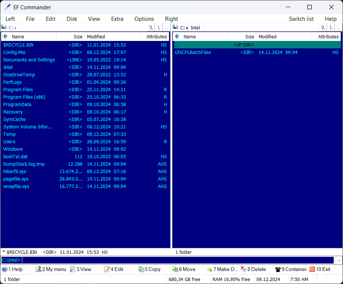Expand the command line history dropdown

point(339,260)
